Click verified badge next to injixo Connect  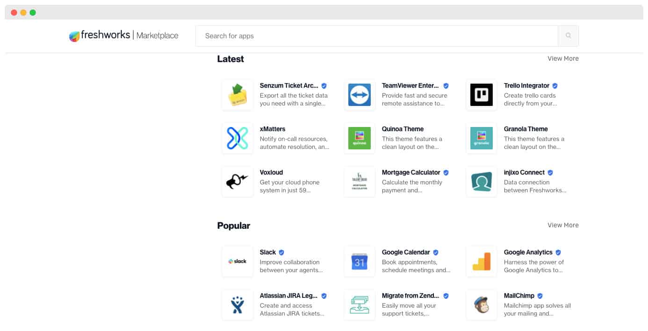coord(550,173)
